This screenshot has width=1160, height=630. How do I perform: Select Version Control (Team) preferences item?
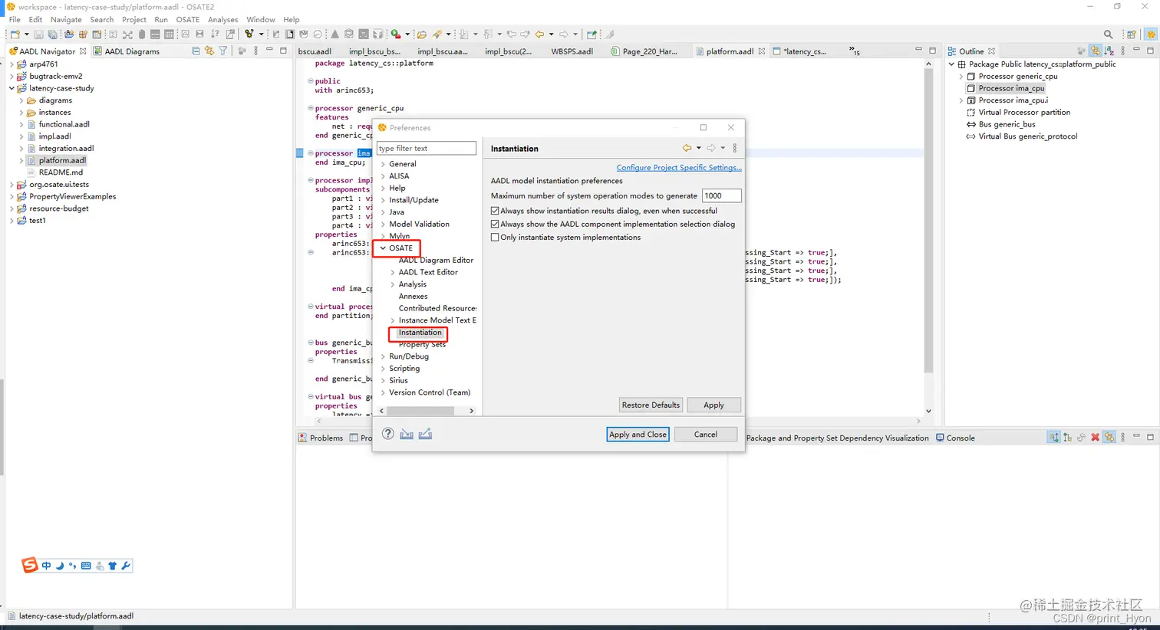(x=430, y=392)
